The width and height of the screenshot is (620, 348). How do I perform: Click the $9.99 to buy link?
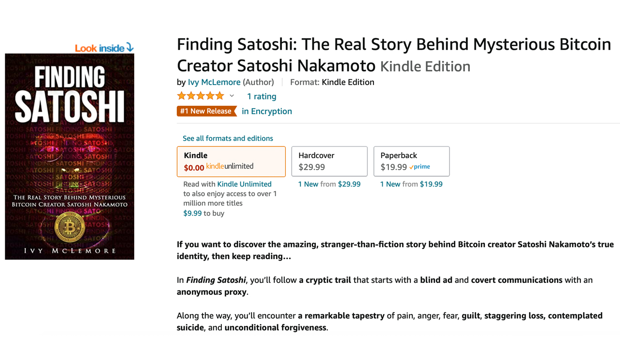click(x=192, y=213)
